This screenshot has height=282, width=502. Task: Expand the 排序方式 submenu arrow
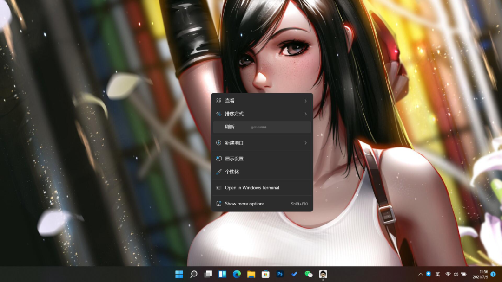point(305,114)
